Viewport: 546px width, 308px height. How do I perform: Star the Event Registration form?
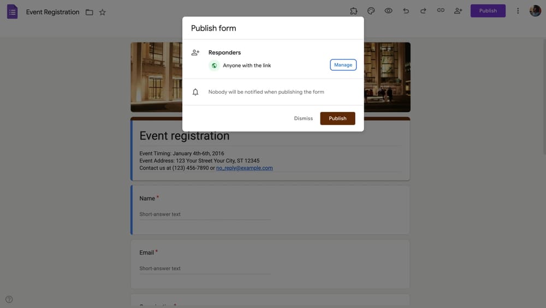pos(103,12)
